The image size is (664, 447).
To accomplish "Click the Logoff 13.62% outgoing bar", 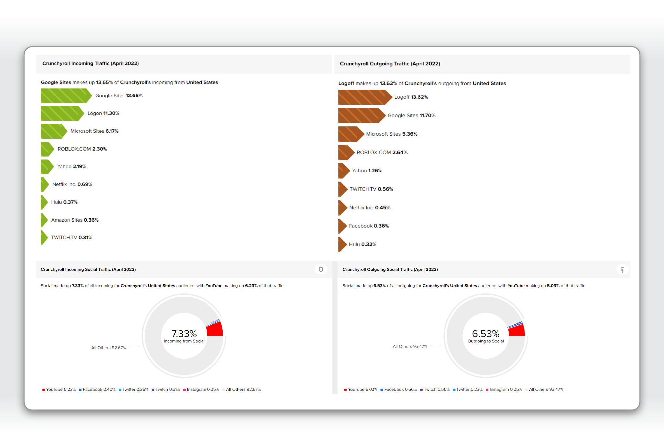I will pos(365,97).
